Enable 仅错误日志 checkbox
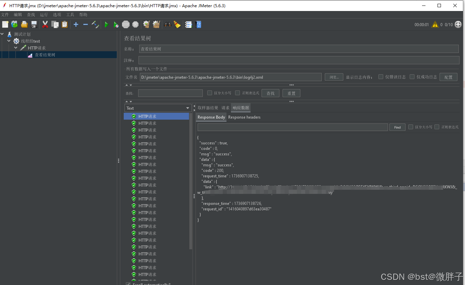 381,77
